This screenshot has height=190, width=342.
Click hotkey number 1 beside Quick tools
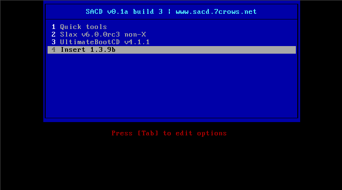tap(53, 27)
